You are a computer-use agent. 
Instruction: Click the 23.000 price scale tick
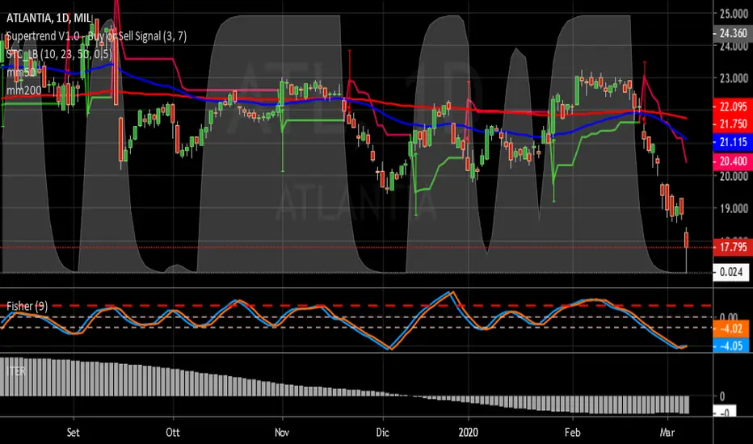734,77
